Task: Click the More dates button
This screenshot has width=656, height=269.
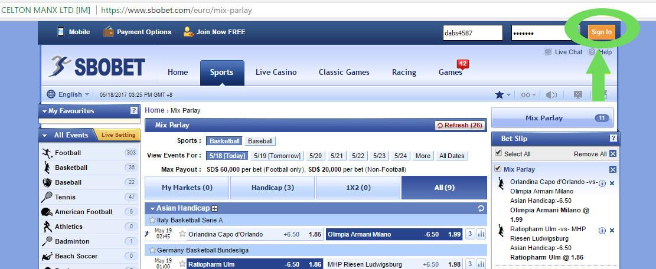Action: [x=423, y=156]
